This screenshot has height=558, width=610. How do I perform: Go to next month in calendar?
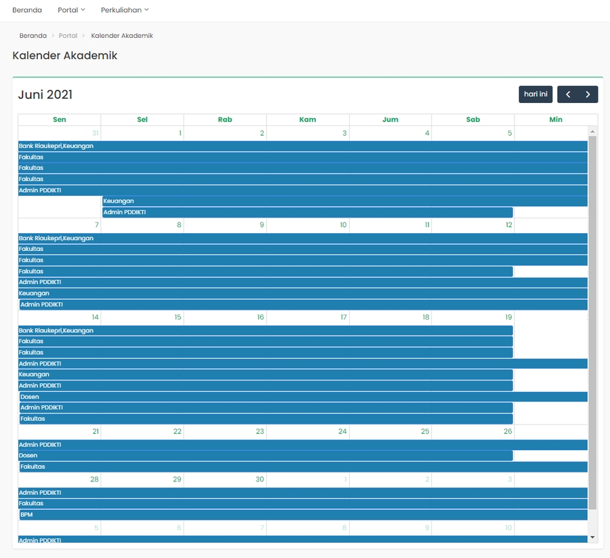point(588,94)
